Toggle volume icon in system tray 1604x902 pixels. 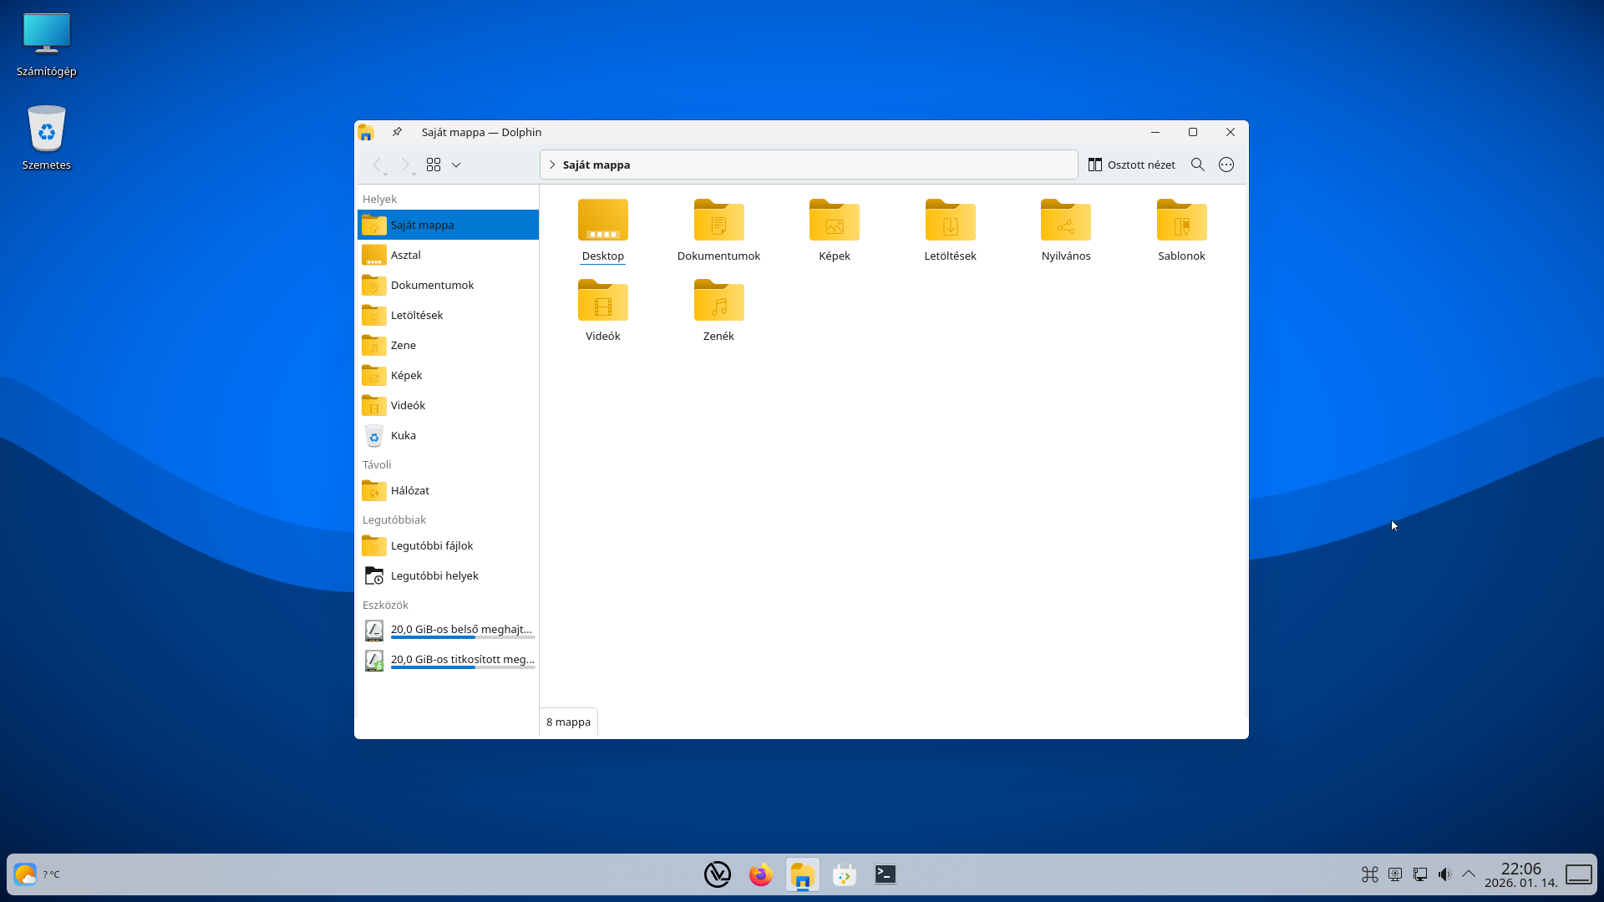1444,874
